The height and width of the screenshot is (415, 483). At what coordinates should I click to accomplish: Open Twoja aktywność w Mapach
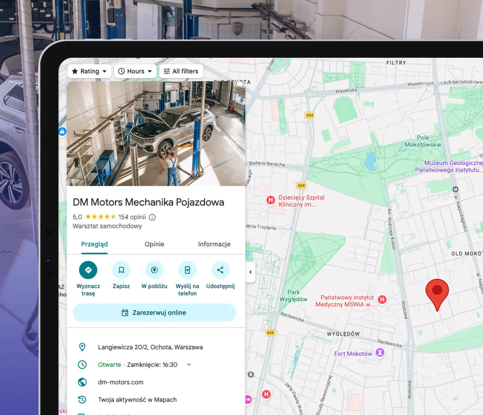pyautogui.click(x=137, y=400)
